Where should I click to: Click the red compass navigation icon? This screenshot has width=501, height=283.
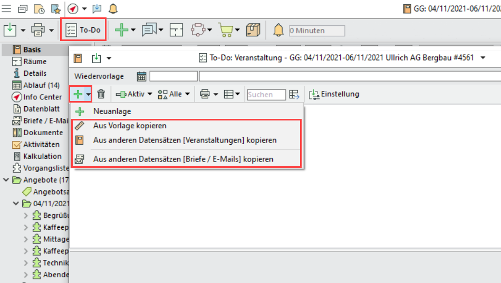73,8
